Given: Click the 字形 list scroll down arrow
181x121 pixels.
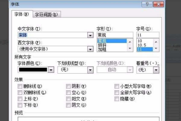Looking at the screenshot, I should coord(130,48).
